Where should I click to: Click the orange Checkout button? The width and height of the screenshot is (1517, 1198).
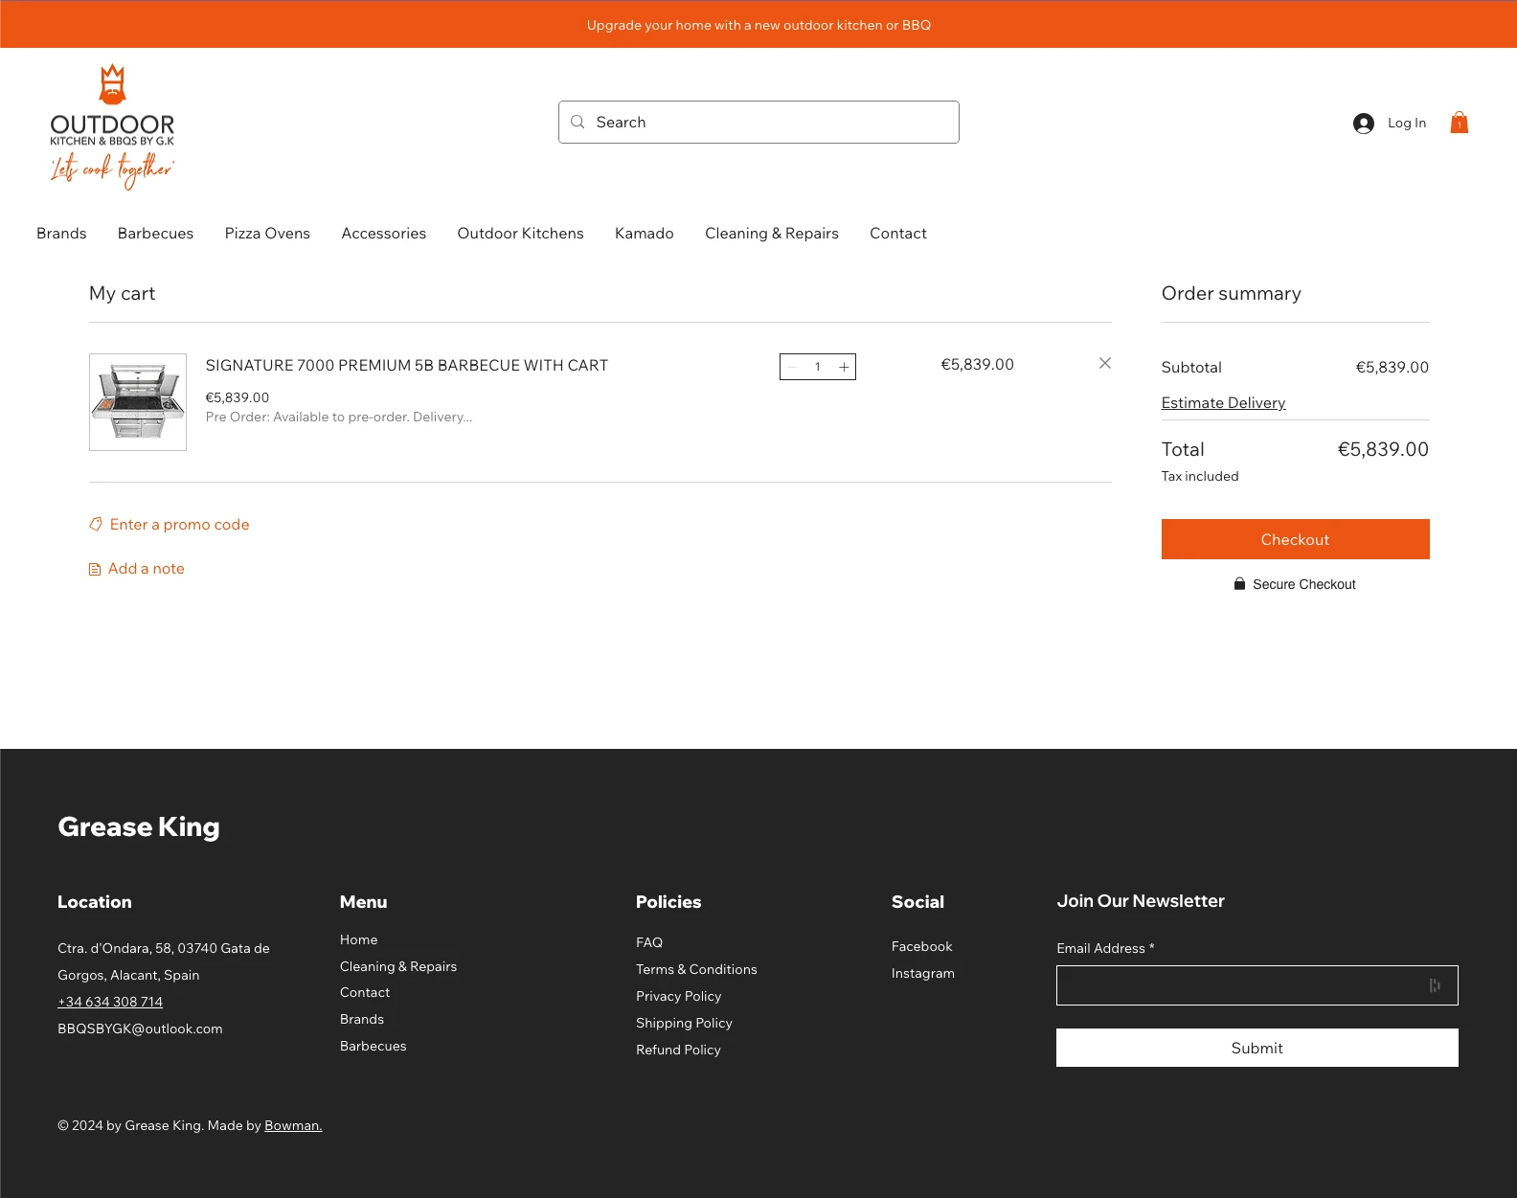[1295, 539]
